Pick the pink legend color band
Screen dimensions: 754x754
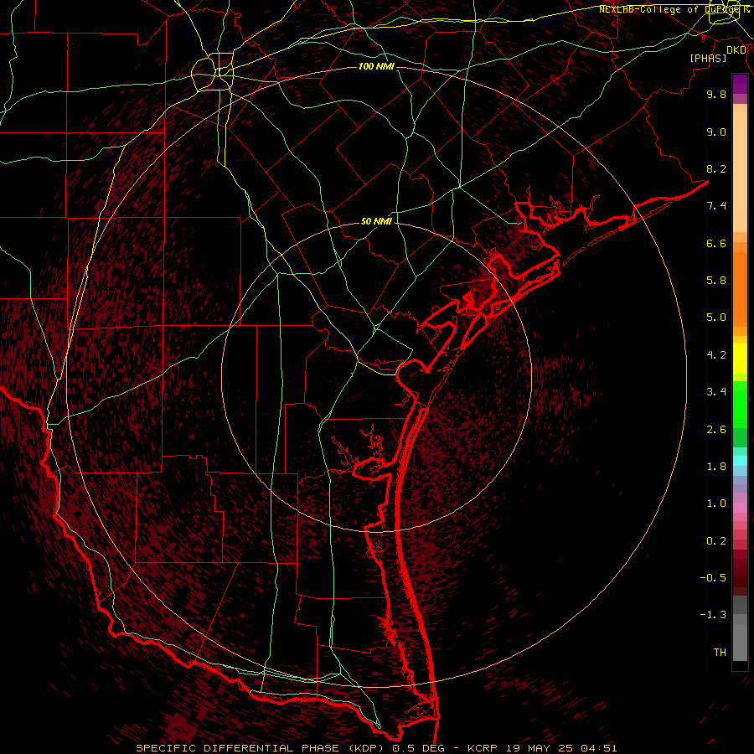pyautogui.click(x=740, y=508)
